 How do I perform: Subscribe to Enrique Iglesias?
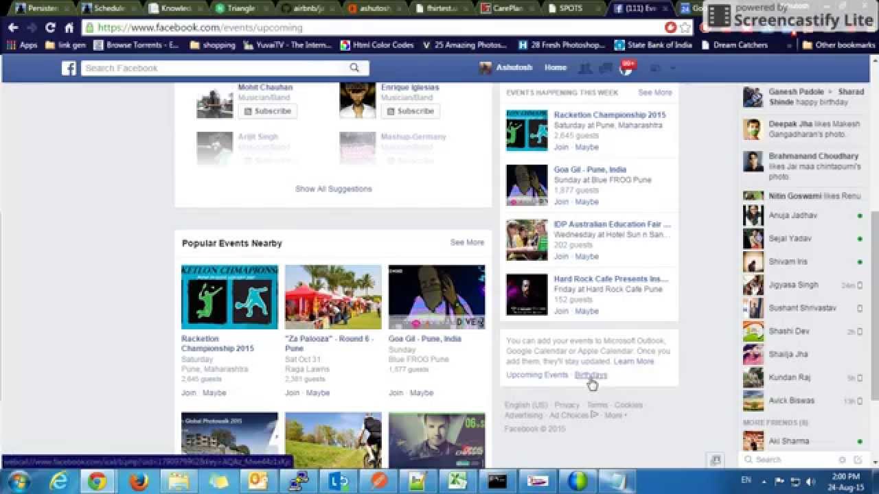(410, 111)
